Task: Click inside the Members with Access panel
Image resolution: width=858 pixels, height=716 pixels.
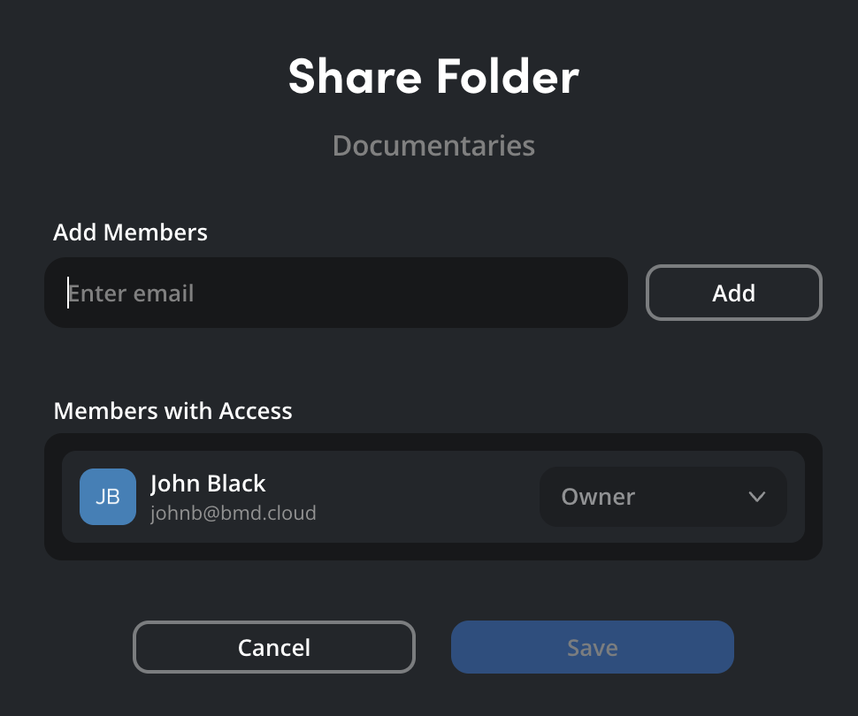Action: (x=433, y=497)
